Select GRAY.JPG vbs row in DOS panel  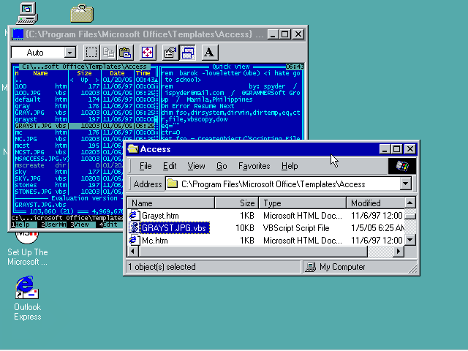pos(85,113)
